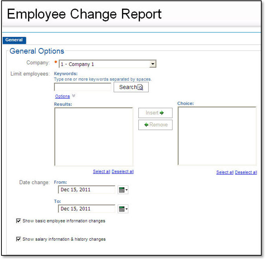Click the Insert button with green arrow
The image size is (266, 259).
(155, 113)
